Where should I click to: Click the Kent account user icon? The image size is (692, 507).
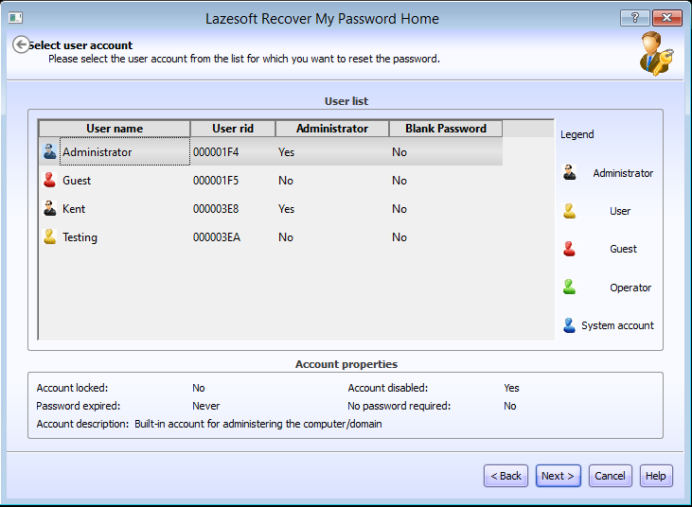coord(50,208)
